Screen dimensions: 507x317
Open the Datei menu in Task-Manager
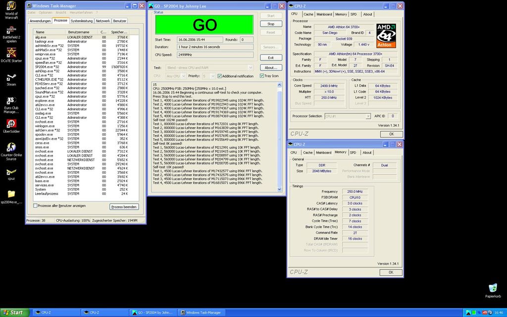(31, 12)
